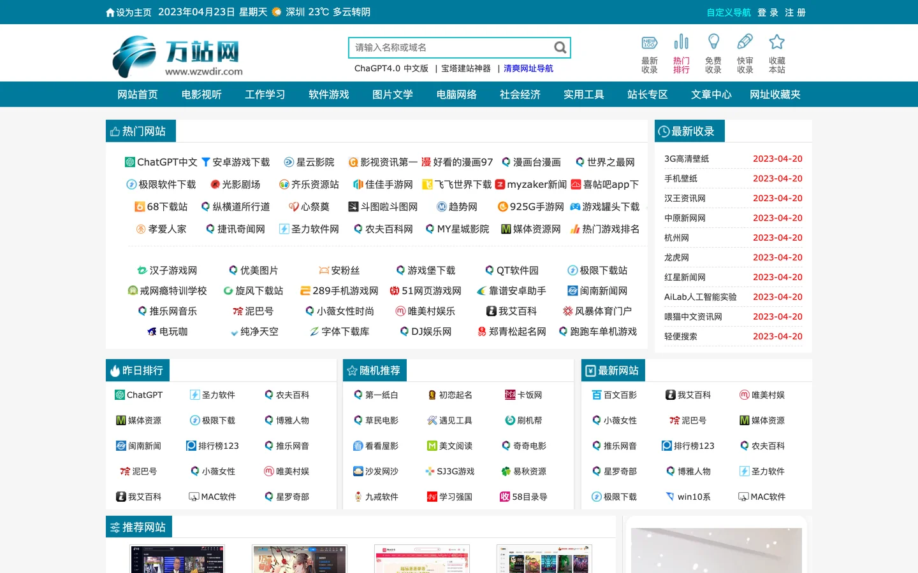Screen dimensions: 918x573
Task: Open 电脑网络 nav menu
Action: [x=456, y=94]
